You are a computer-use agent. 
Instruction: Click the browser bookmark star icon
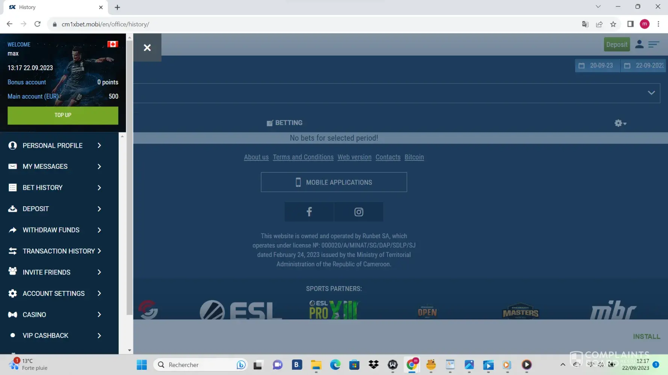tap(613, 24)
